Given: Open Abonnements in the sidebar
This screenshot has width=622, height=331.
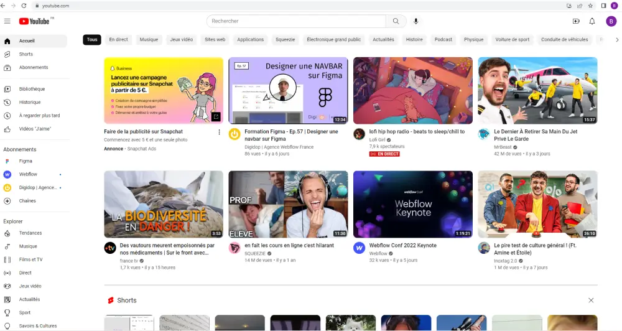Looking at the screenshot, I should tap(34, 67).
